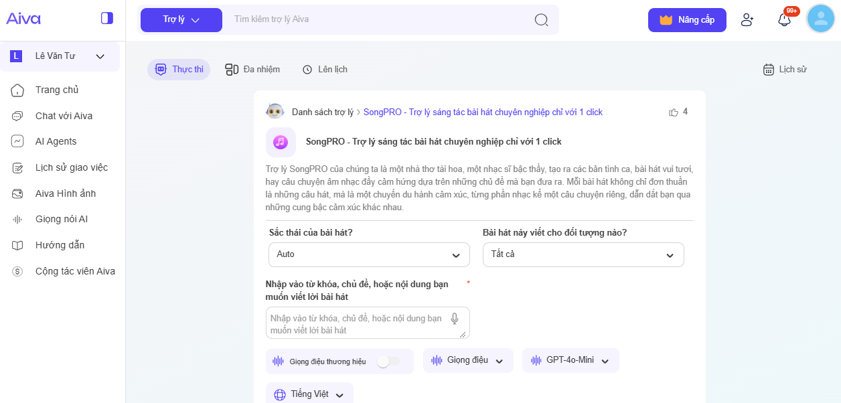Switch to the Lên lịch tab
The width and height of the screenshot is (841, 403).
(x=325, y=70)
